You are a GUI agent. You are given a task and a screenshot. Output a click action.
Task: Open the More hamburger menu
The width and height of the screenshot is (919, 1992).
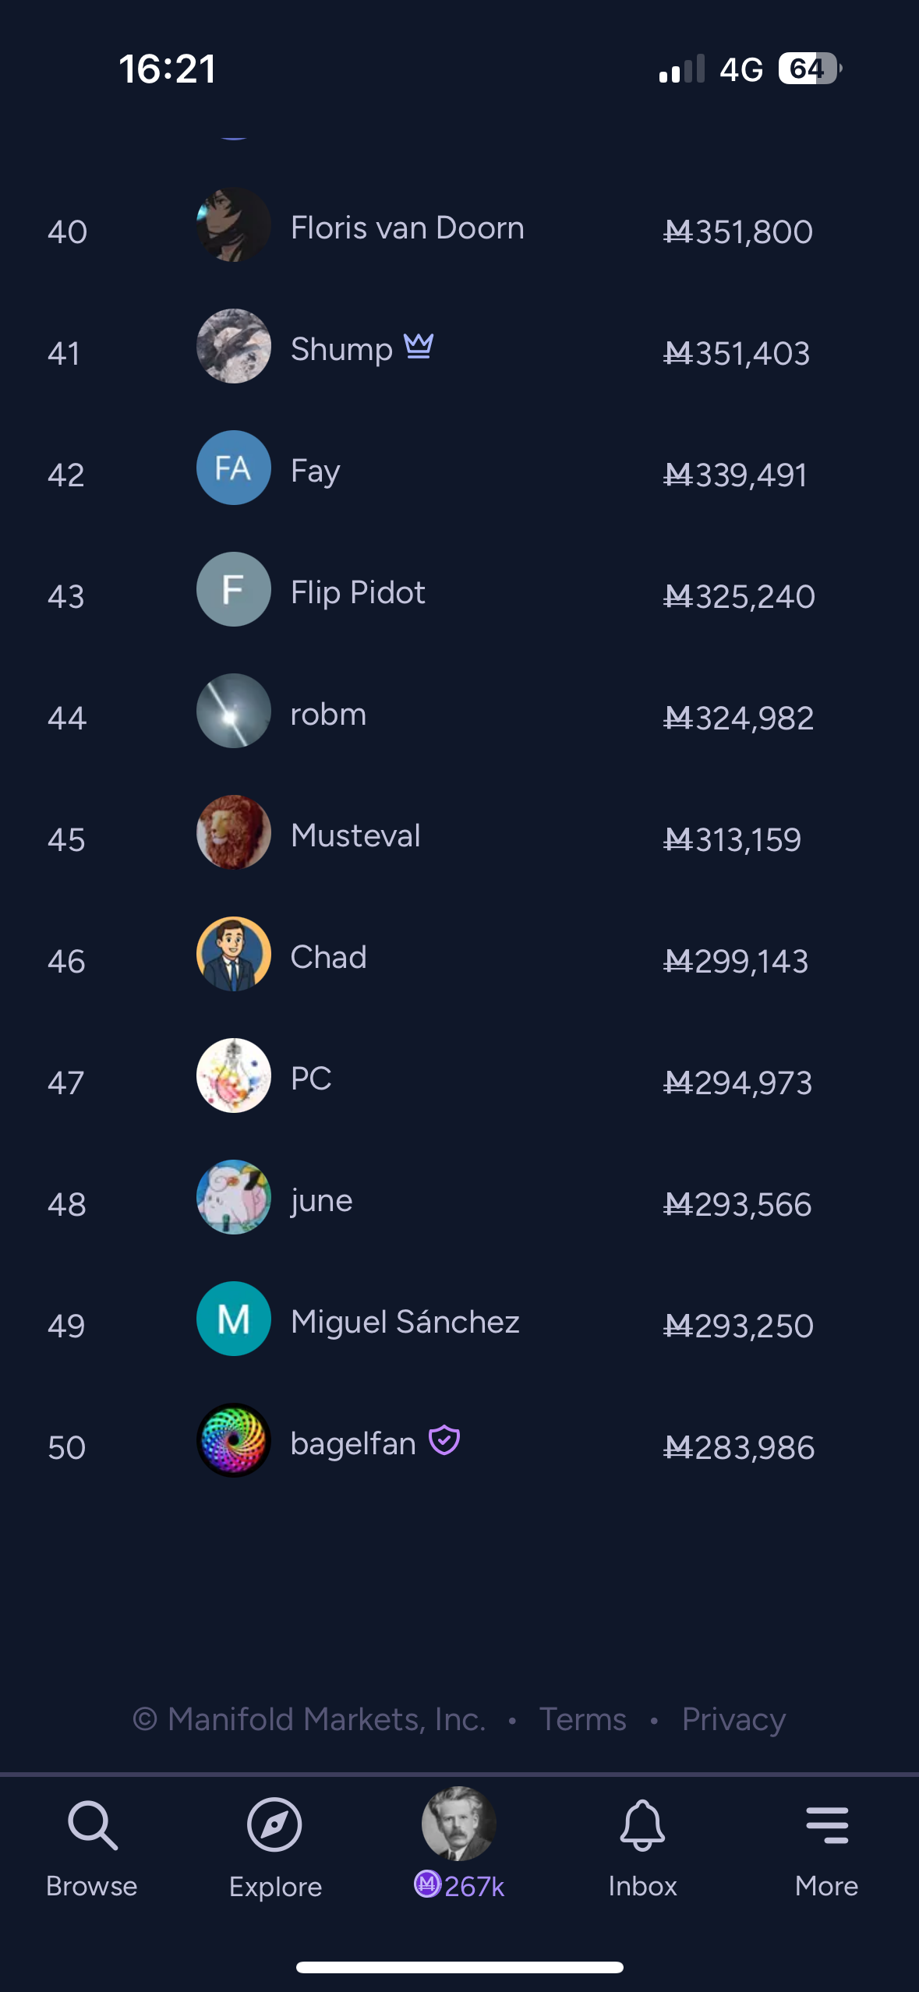click(826, 1826)
